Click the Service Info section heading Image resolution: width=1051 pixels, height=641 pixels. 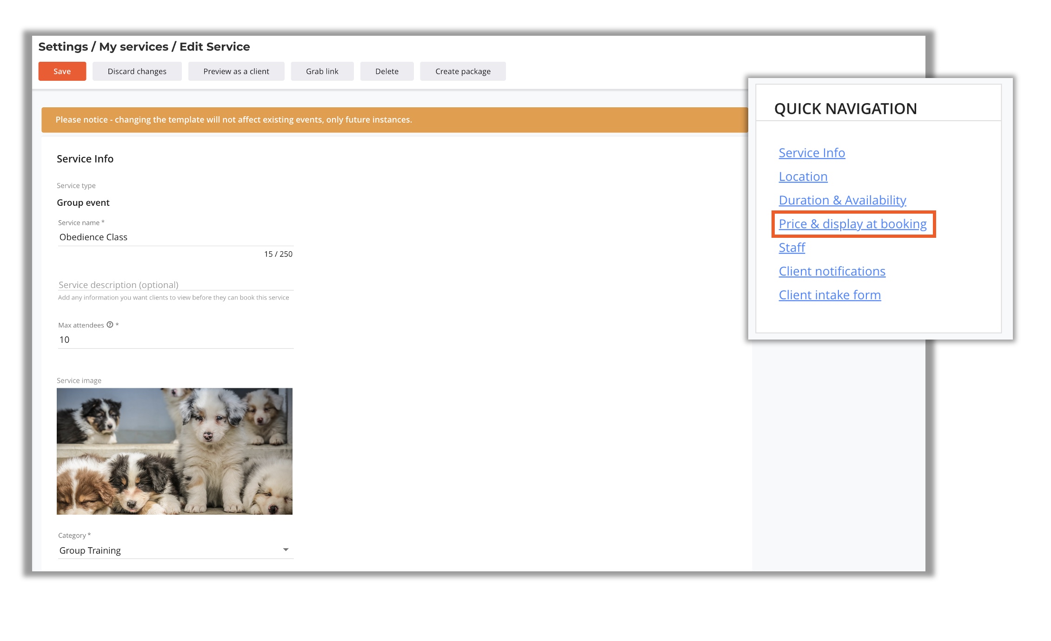[x=85, y=159]
